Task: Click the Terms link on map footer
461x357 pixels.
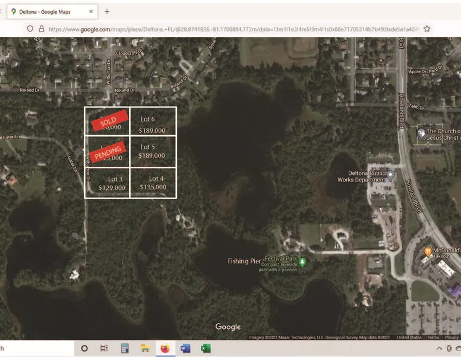Action: (433, 337)
